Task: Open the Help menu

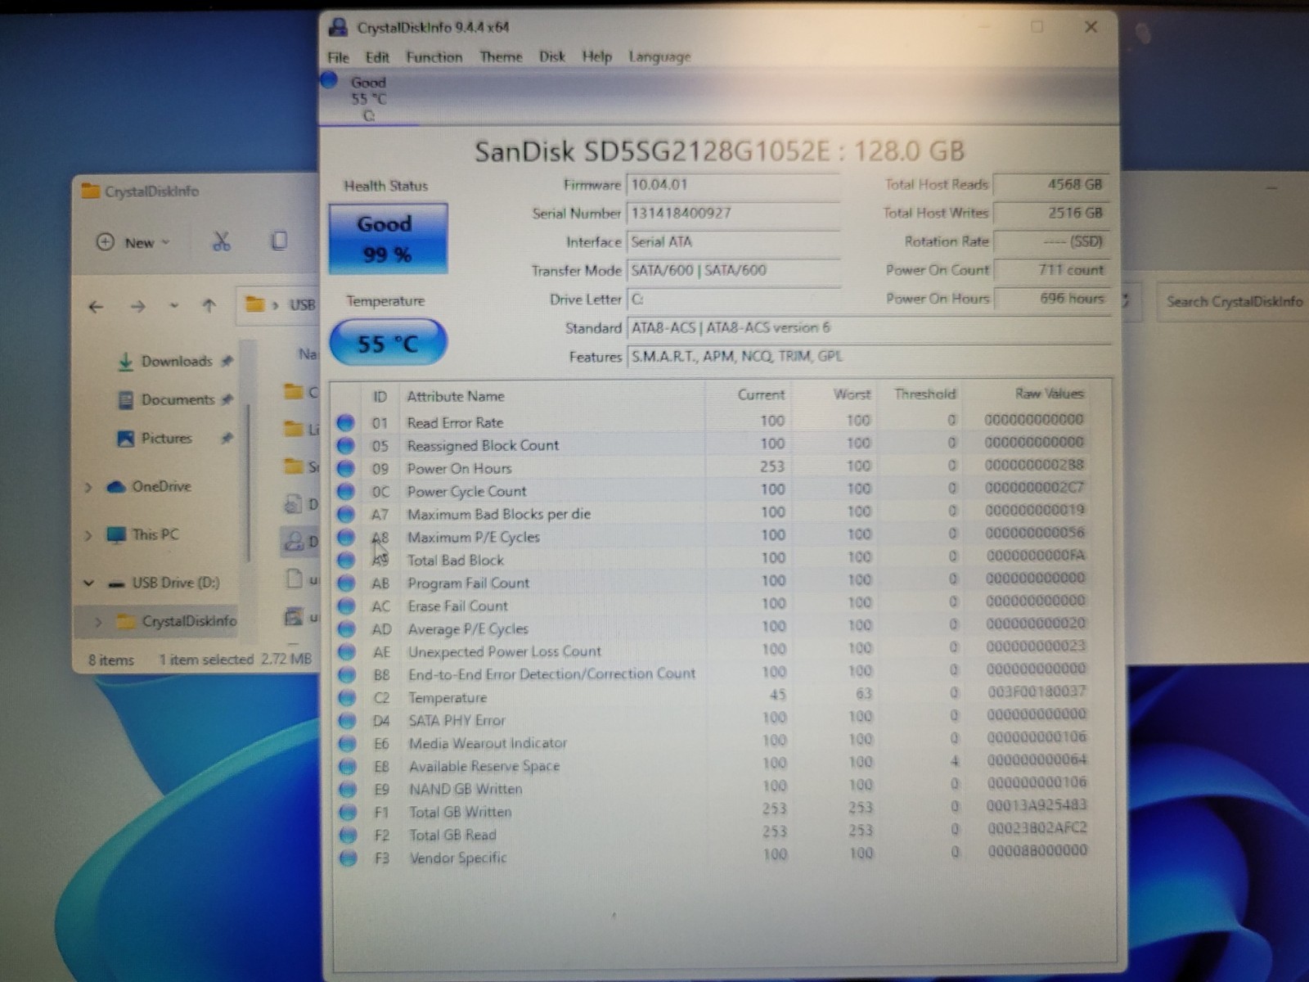Action: click(597, 56)
